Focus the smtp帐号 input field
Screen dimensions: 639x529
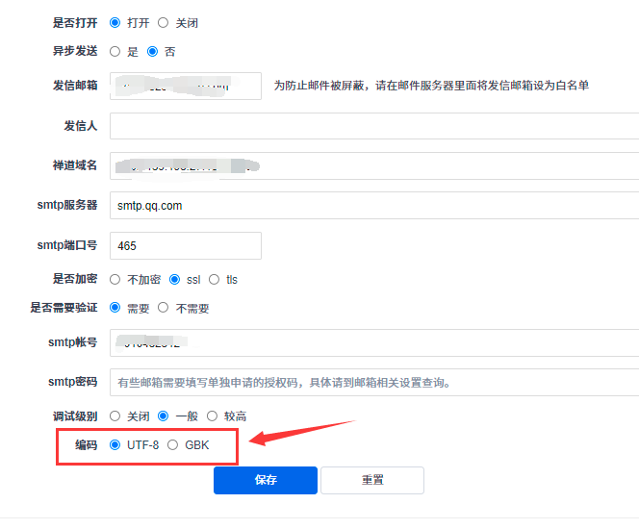[x=374, y=343]
